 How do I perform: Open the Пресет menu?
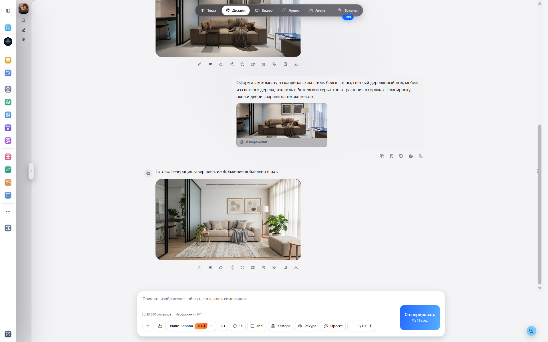333,326
